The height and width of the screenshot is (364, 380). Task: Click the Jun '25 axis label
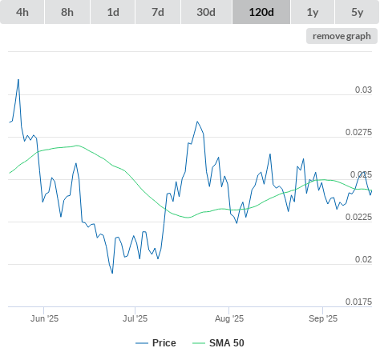pos(44,318)
